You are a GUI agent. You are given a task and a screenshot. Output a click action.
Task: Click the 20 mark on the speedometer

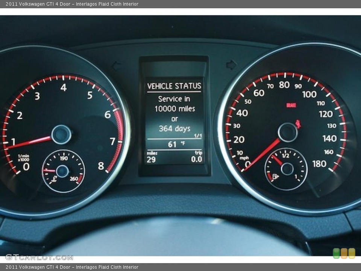[x=239, y=140]
